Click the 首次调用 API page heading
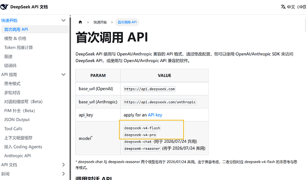Viewport: 306px width, 180px height. [x=112, y=37]
